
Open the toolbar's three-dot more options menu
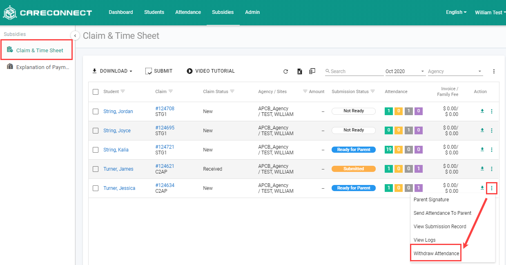pyautogui.click(x=494, y=71)
